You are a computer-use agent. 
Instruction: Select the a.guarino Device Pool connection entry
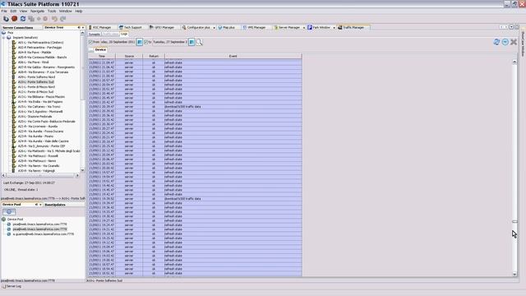(x=44, y=234)
